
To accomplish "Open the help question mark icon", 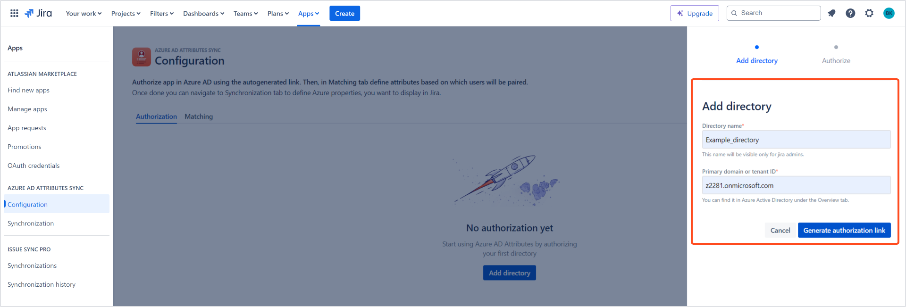I will pyautogui.click(x=850, y=13).
